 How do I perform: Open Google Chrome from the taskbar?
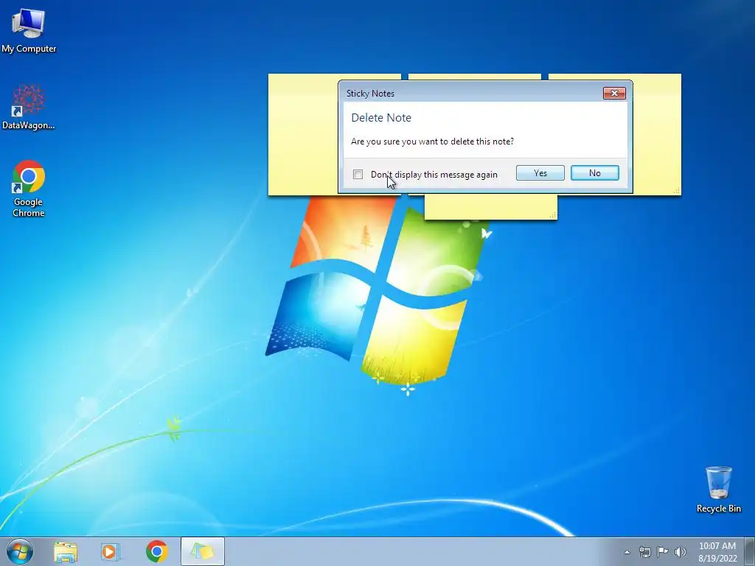(x=156, y=551)
